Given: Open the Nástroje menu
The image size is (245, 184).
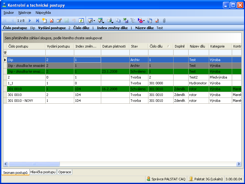Looking at the screenshot, I should [25, 13].
